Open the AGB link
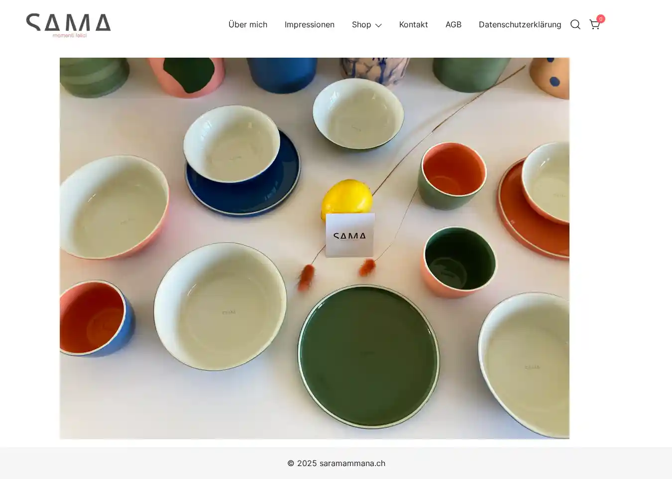This screenshot has width=672, height=479. pyautogui.click(x=453, y=24)
